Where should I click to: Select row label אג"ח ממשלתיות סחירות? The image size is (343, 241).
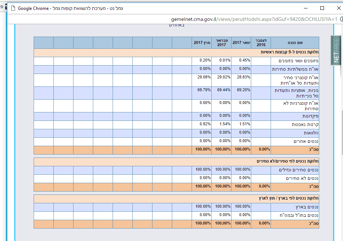295,70
